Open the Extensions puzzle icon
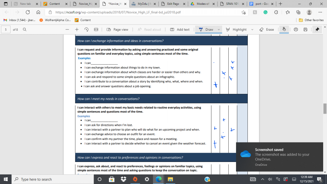Screen dimensions: 327x184 pos(276,12)
